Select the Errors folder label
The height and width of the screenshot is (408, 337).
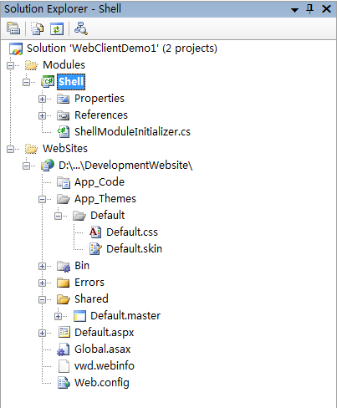point(89,283)
